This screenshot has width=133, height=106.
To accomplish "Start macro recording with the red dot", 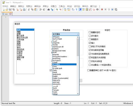I will [102, 9].
